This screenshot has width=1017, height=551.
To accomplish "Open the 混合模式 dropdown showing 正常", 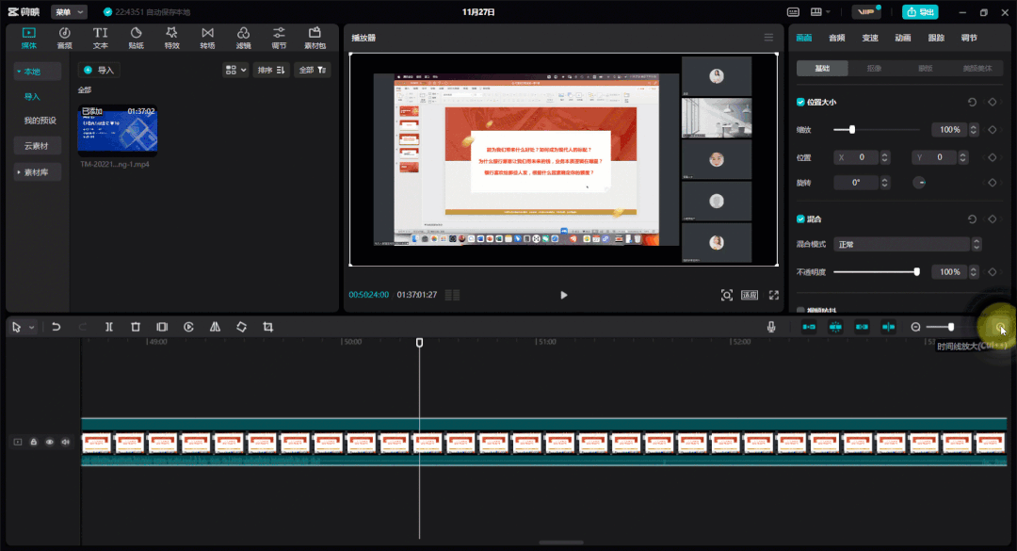I will (x=907, y=245).
